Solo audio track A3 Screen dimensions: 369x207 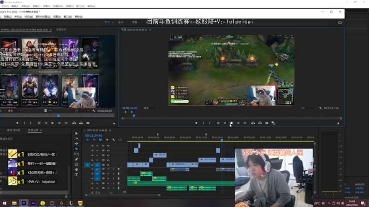[113, 178]
